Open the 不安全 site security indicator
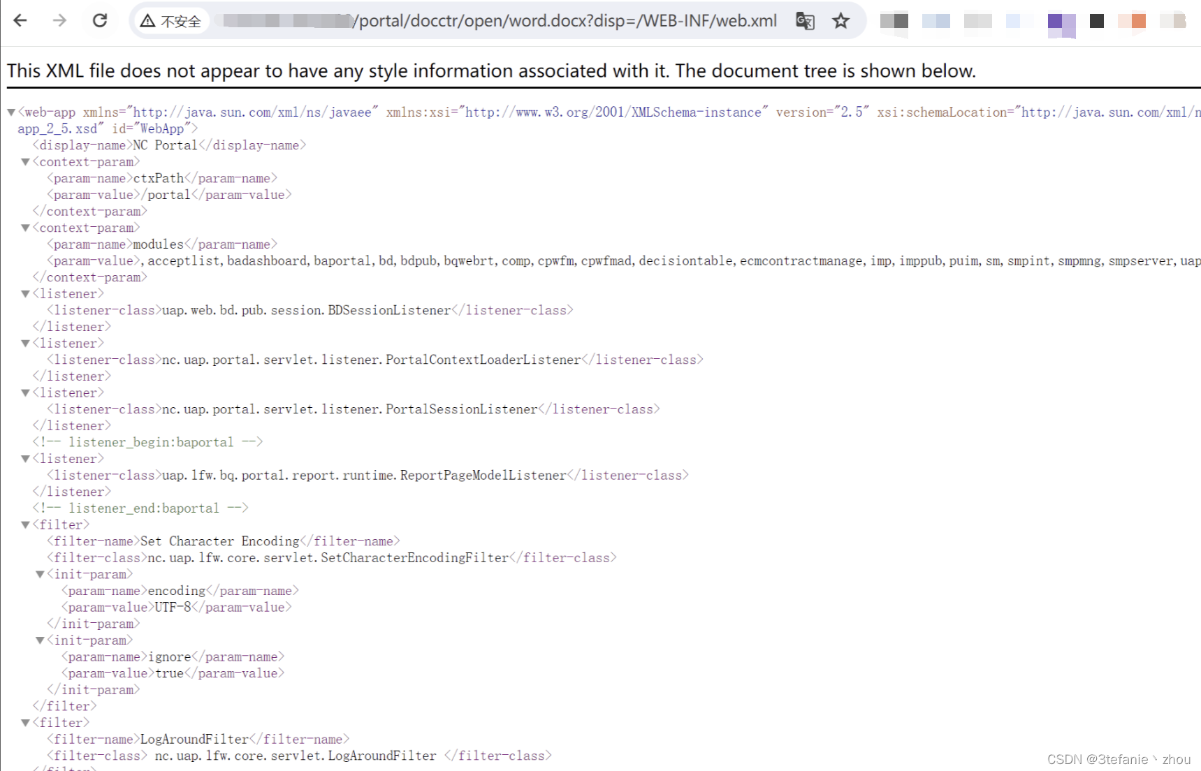The height and width of the screenshot is (771, 1201). point(171,21)
